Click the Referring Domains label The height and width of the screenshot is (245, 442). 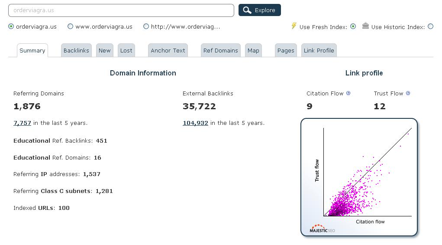pyautogui.click(x=39, y=93)
